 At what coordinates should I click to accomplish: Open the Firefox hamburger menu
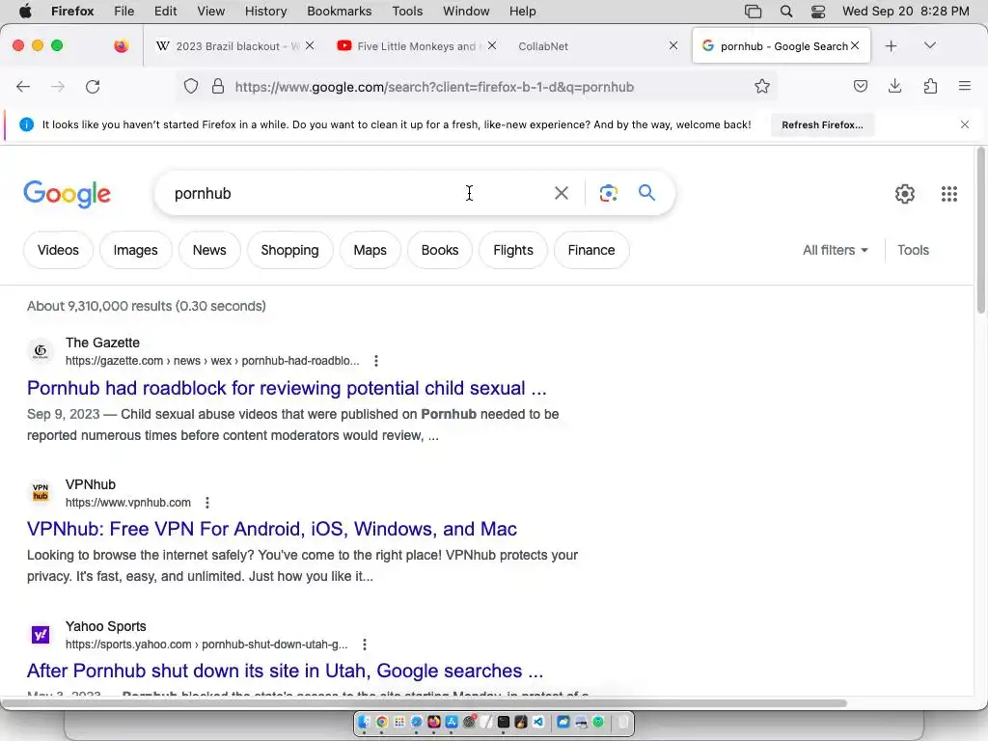coord(965,86)
